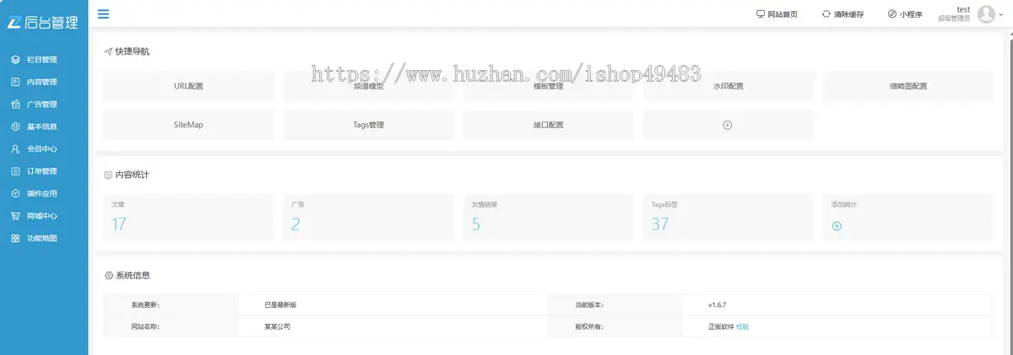Add a shortcut with the plus tile
Screen dimensions: 1013x355
[x=728, y=125]
